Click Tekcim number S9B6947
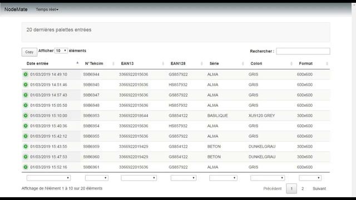Image resolution: width=356 pixels, height=200 pixels. click(91, 95)
